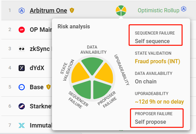Viewport: 196px width, 134px height.
Task: Click the small risk pie icon in Arbitrum row
Action: pos(121,11)
